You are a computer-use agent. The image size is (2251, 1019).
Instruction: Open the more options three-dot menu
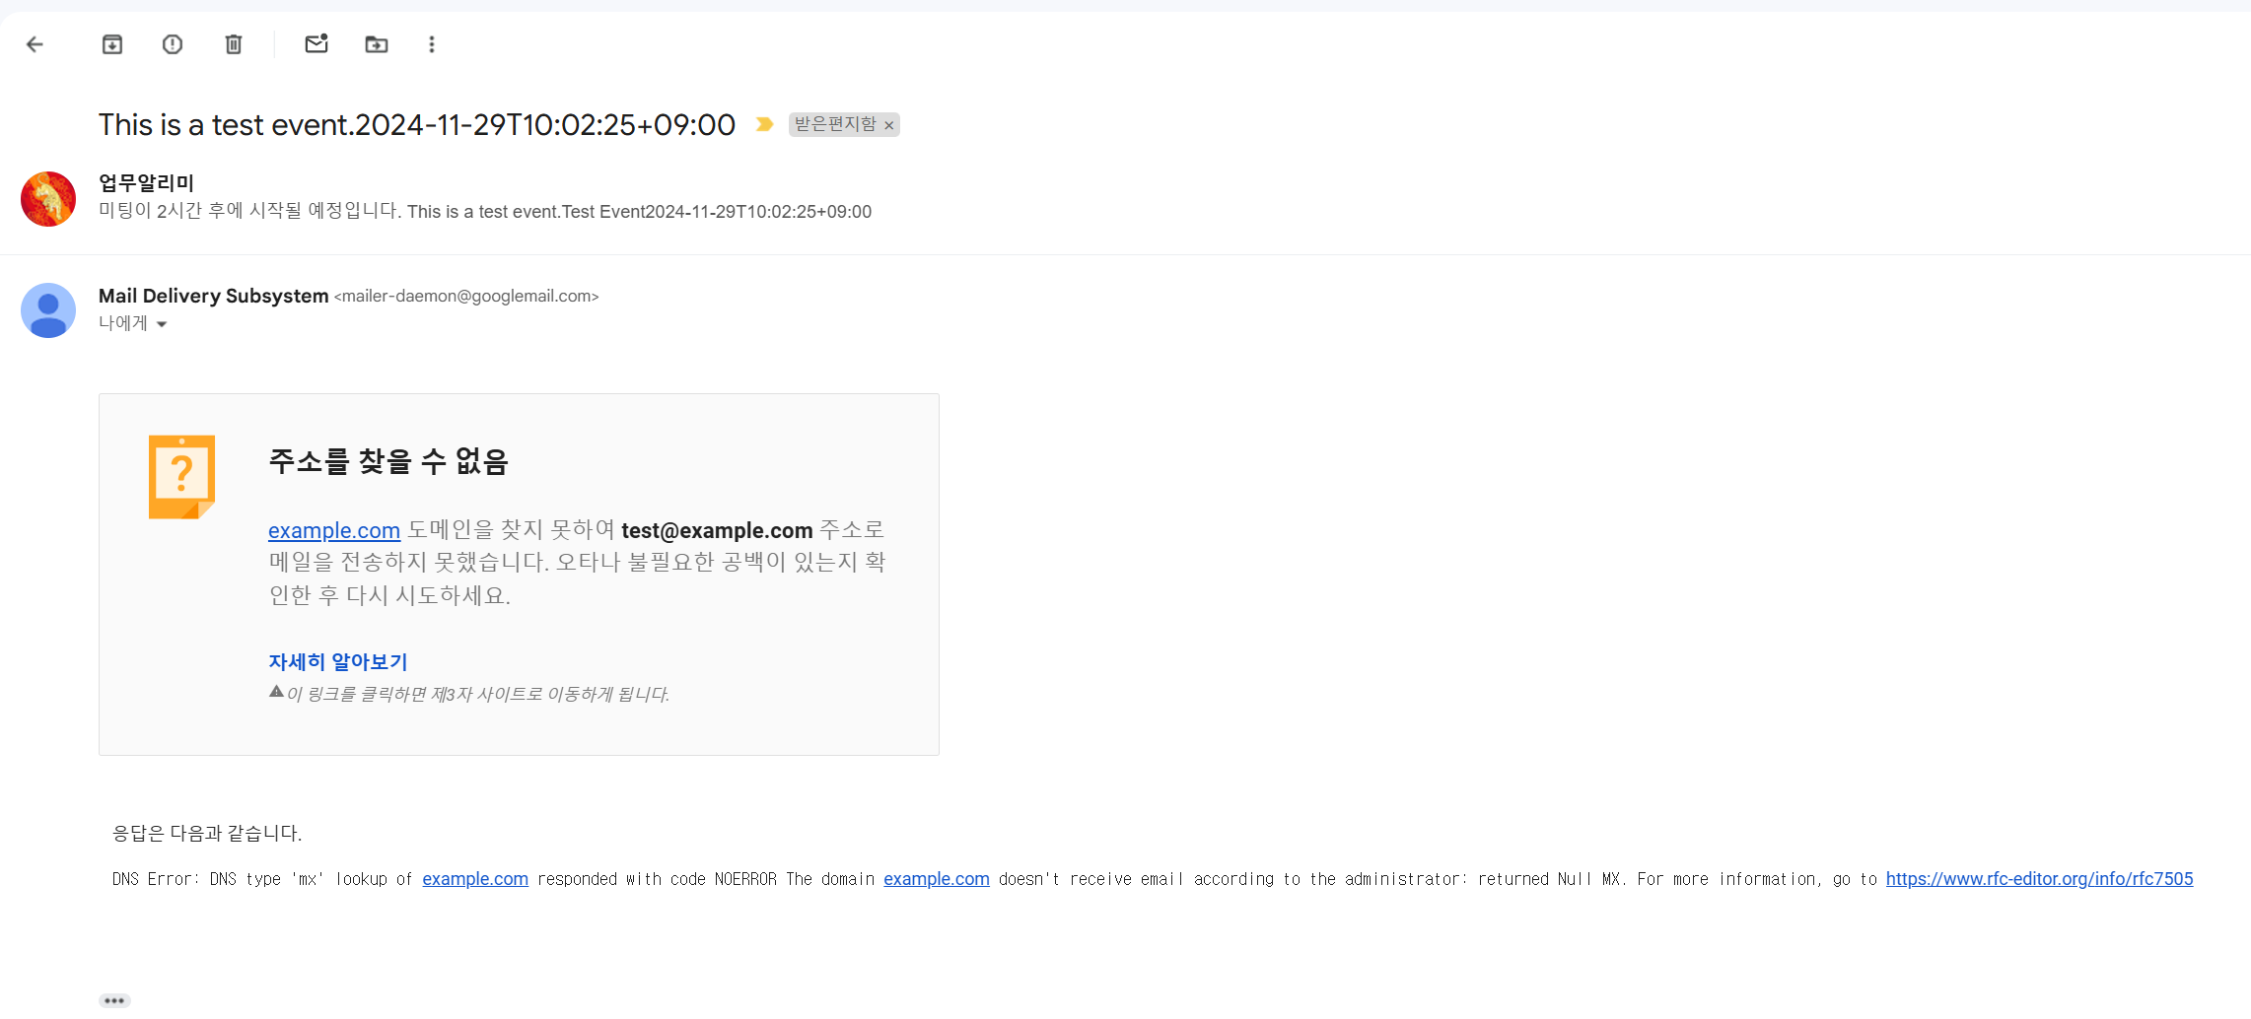[x=432, y=44]
